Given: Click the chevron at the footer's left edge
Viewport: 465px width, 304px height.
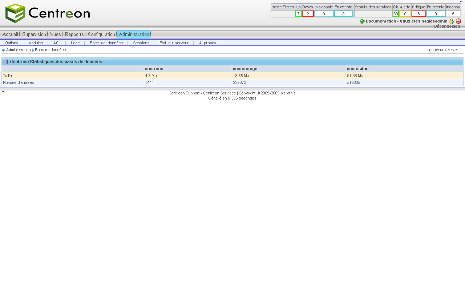Looking at the screenshot, I should pos(3,92).
